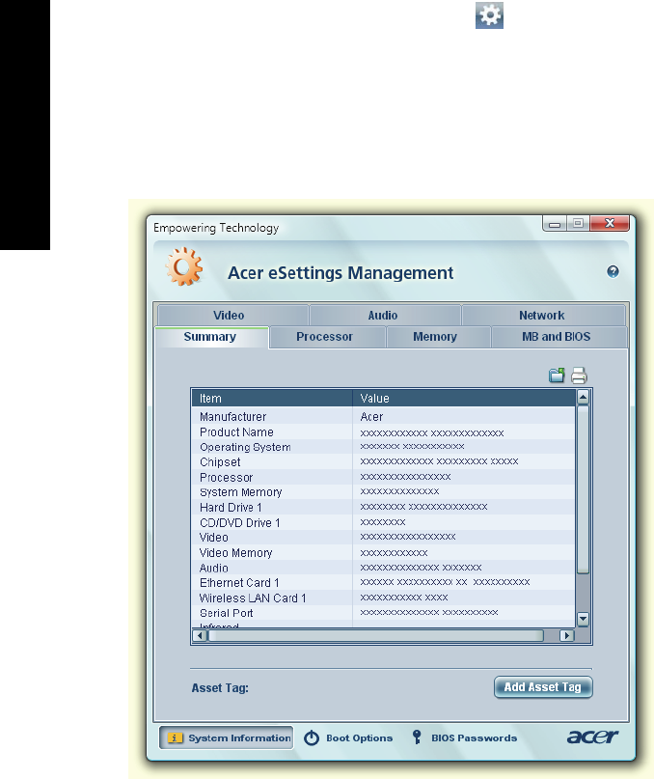654x779 pixels.
Task: Click the orange gear eSettings logo
Action: [184, 267]
